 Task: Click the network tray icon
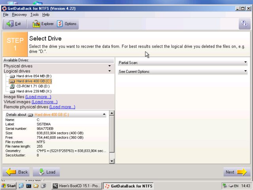click(x=225, y=186)
